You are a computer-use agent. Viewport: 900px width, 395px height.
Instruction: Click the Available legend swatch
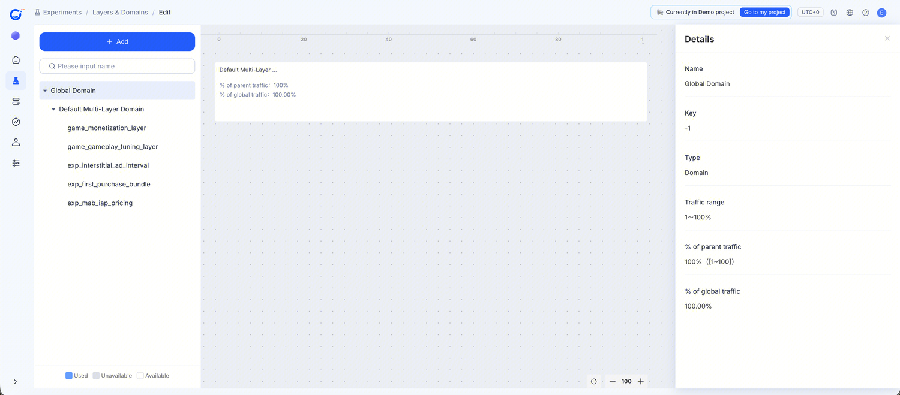[140, 376]
